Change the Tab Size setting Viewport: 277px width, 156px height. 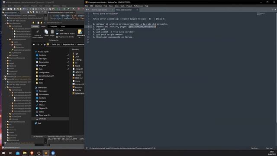(254, 148)
